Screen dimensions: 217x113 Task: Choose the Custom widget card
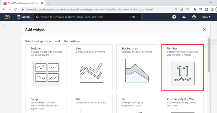(183, 104)
